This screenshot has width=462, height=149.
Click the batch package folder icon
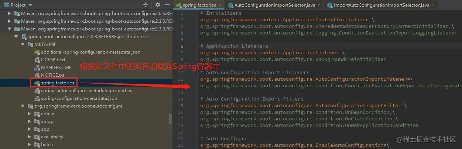tap(37, 144)
